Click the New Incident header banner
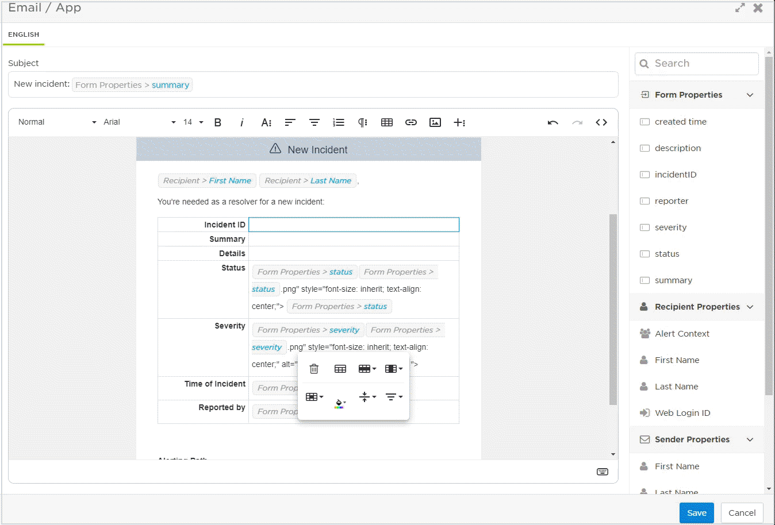 pyautogui.click(x=309, y=149)
